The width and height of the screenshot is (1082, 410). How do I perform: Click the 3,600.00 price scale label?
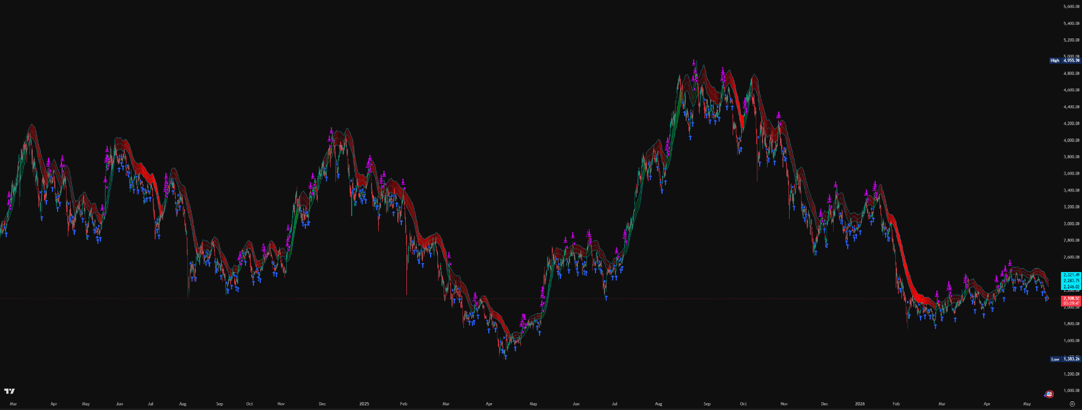tap(1071, 173)
